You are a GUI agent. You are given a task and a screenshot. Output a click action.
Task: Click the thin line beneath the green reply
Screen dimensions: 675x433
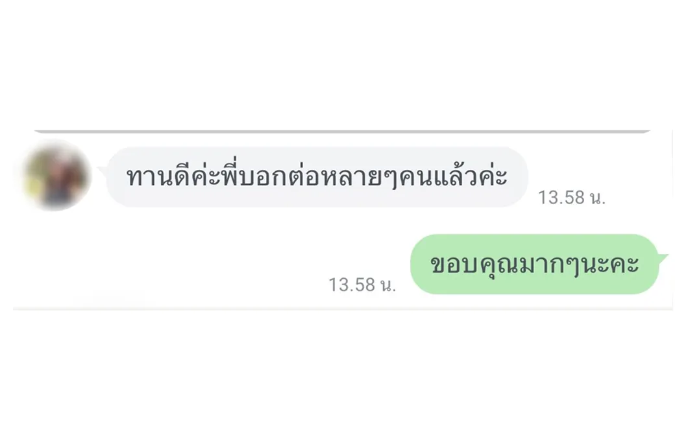[x=342, y=309]
